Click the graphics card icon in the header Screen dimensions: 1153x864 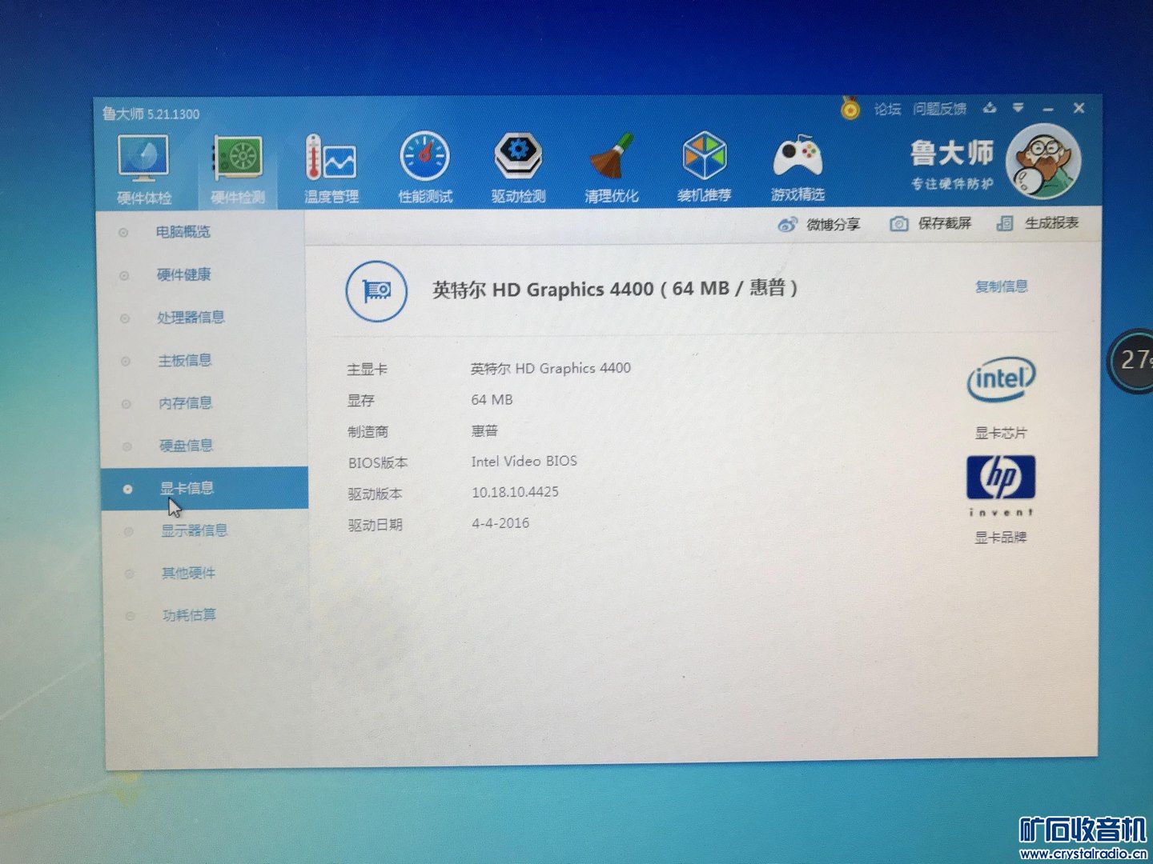tap(376, 290)
